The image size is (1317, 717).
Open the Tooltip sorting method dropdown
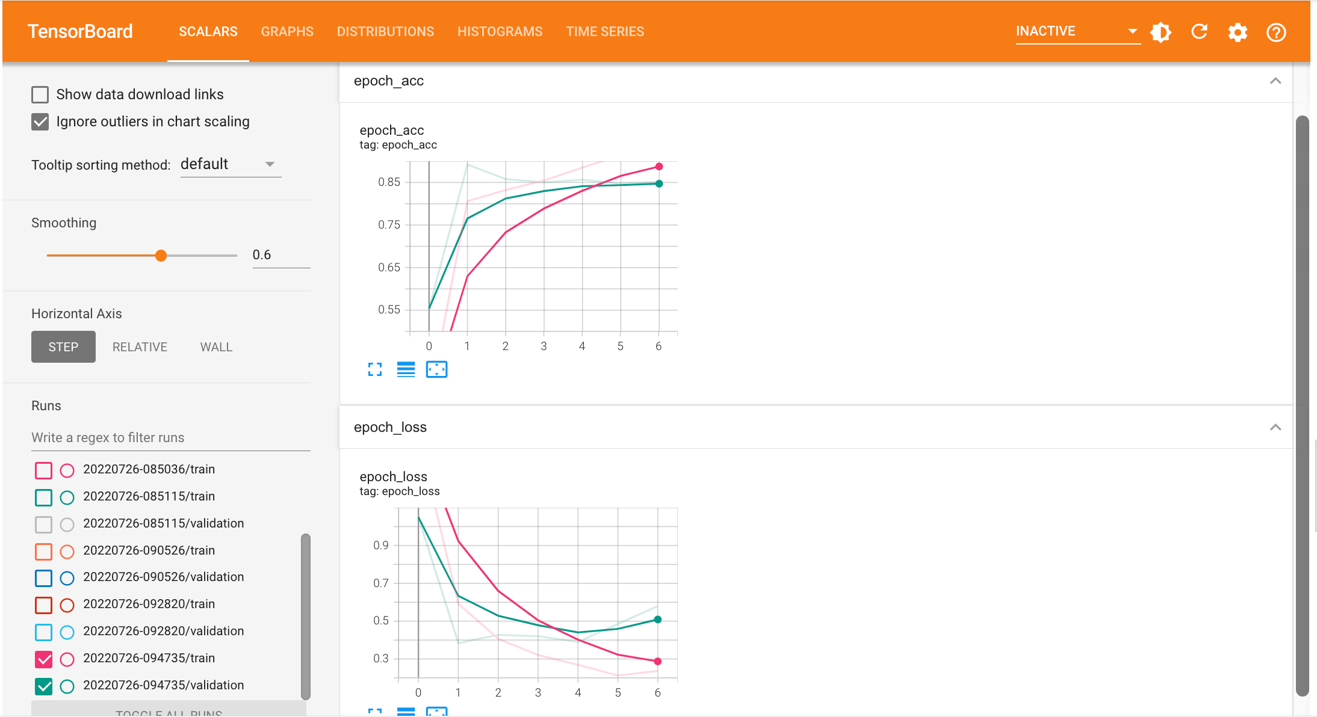tap(231, 164)
